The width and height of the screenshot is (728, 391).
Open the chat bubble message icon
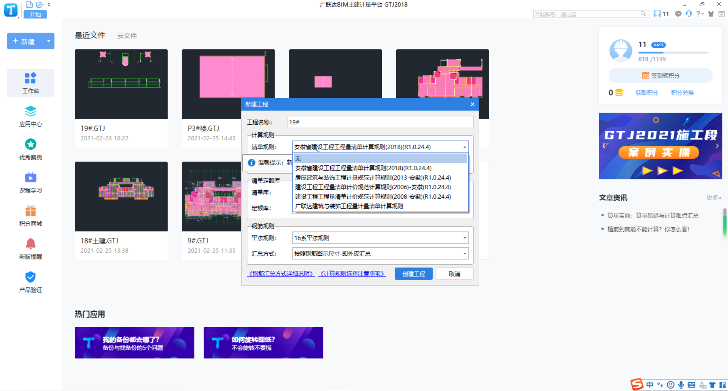[x=678, y=14]
